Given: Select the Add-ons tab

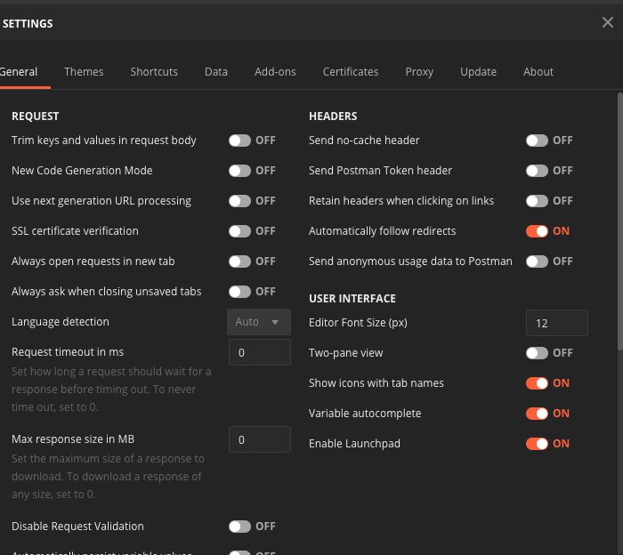Looking at the screenshot, I should click(275, 72).
